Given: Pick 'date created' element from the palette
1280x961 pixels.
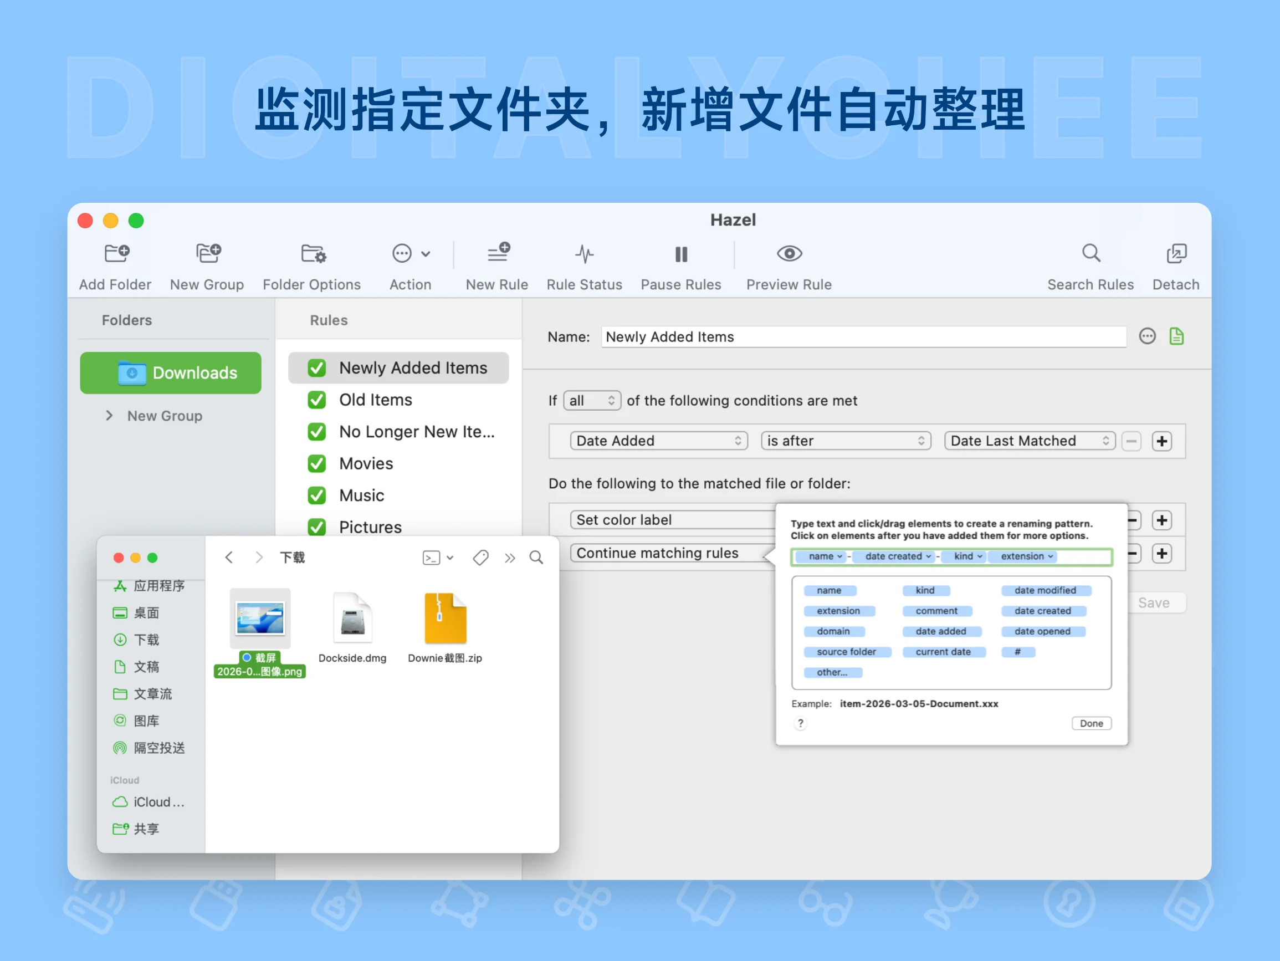Looking at the screenshot, I should (x=1043, y=611).
